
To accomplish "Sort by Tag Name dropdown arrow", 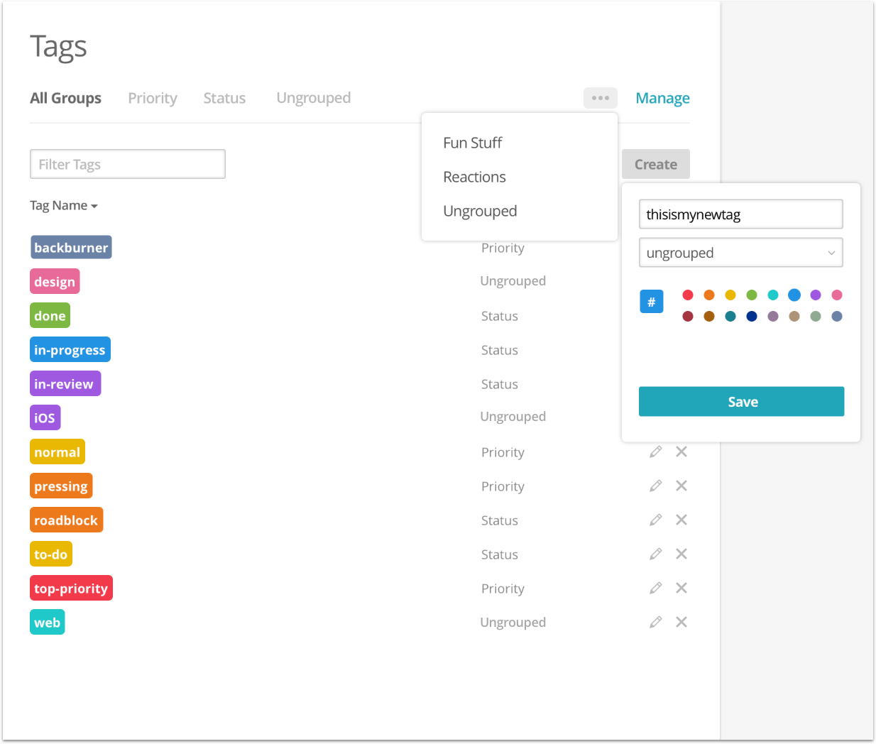I will click(x=94, y=206).
